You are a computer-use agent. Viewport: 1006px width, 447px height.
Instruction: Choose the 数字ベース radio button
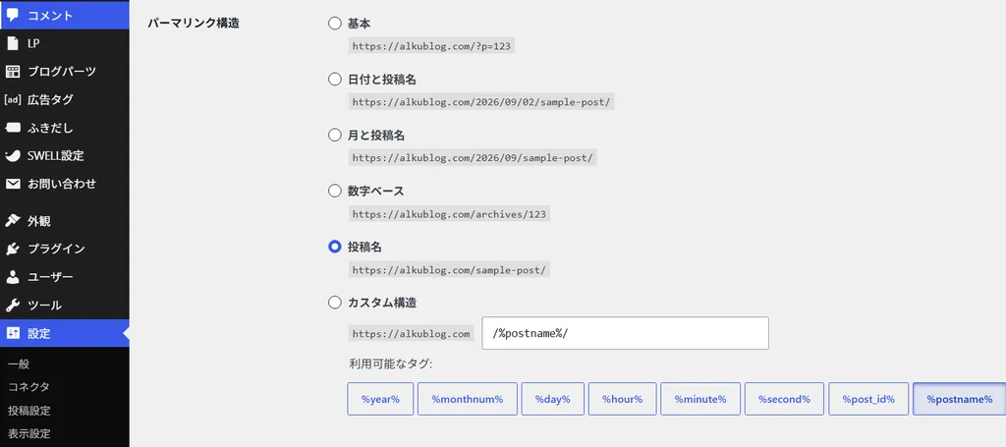tap(334, 192)
